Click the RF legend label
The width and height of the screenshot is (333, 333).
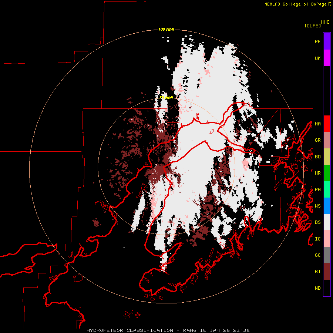point(317,41)
